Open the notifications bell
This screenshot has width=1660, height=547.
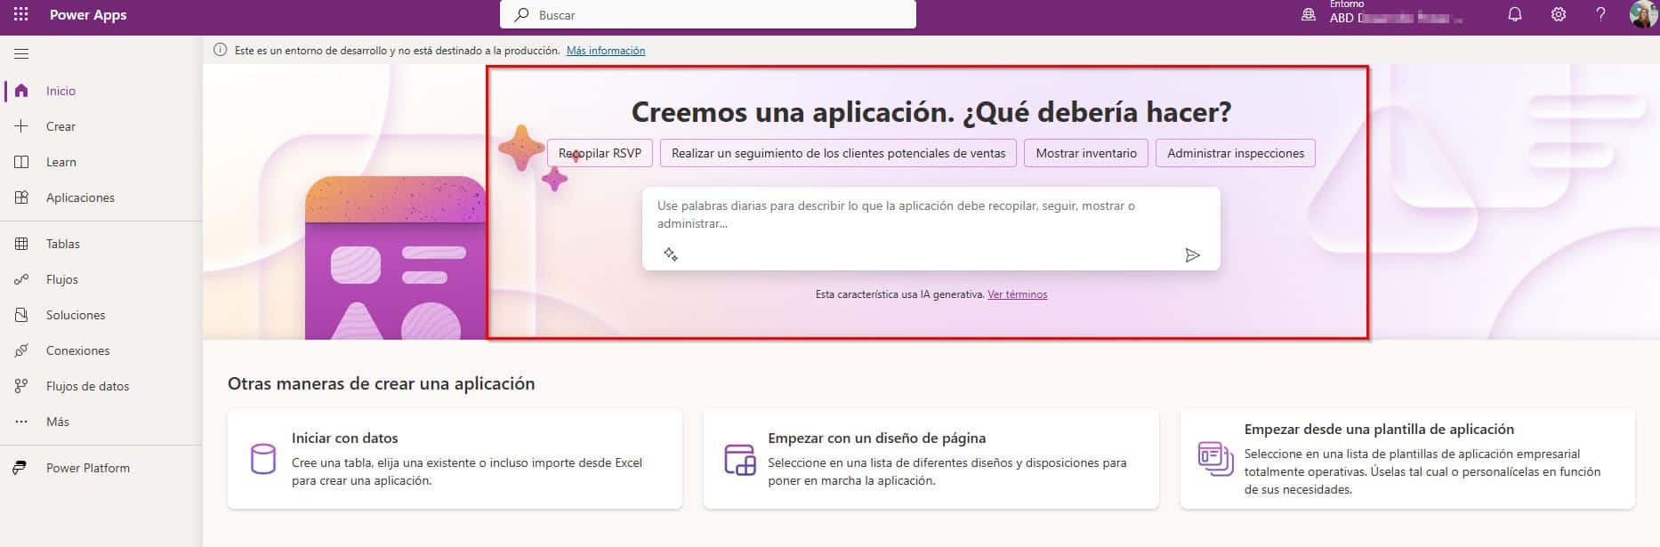[1514, 14]
